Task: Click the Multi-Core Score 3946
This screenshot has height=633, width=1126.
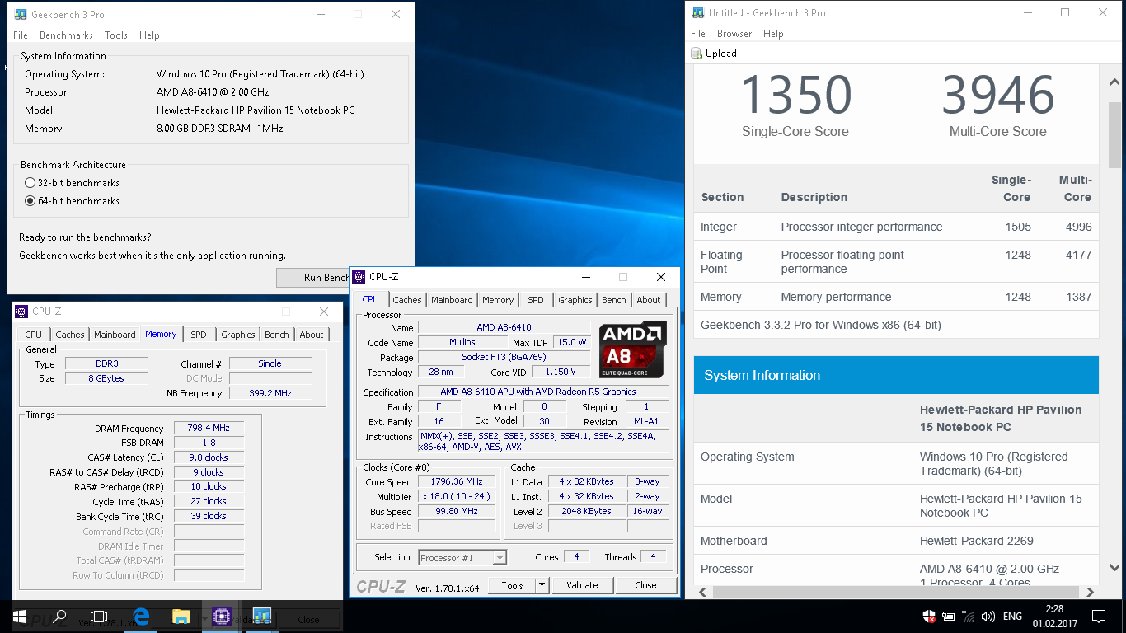Action: (x=998, y=96)
